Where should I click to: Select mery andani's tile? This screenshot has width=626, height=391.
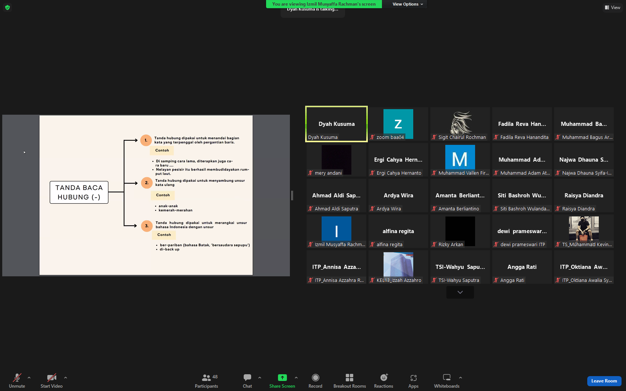(336, 160)
